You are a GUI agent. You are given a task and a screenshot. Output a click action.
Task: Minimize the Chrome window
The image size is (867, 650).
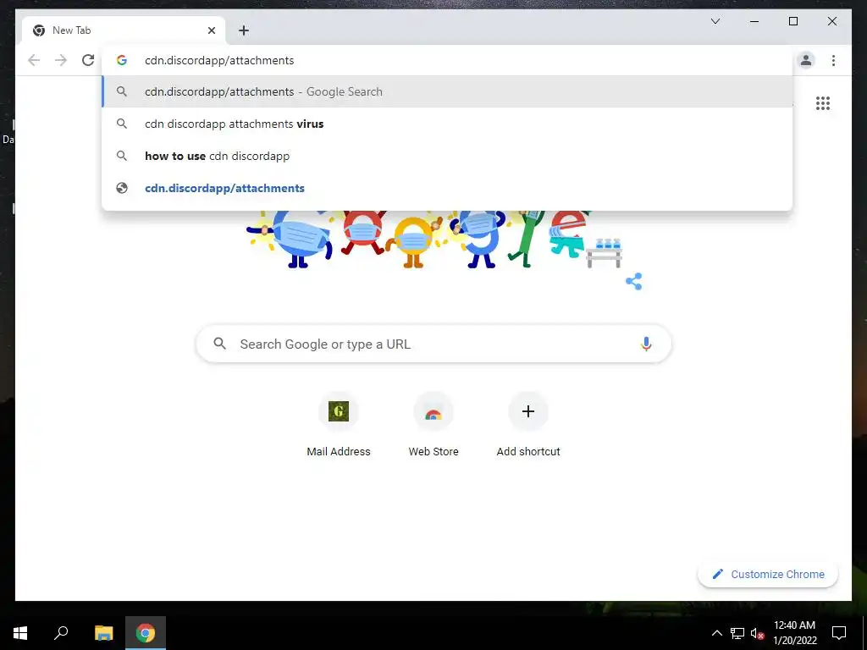tap(754, 21)
